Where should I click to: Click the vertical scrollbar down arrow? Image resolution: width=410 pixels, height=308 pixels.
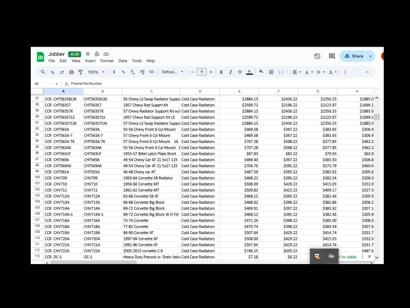377,257
